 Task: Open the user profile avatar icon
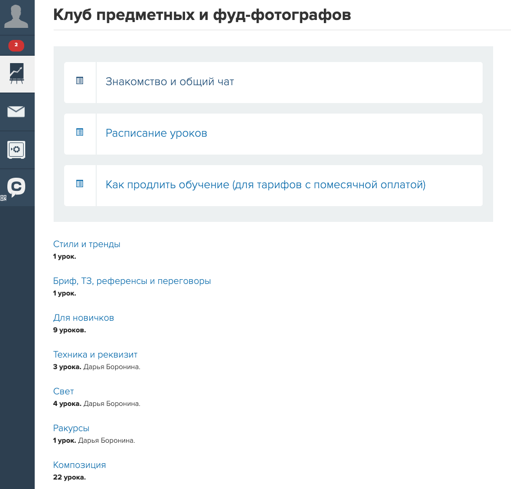(16, 16)
